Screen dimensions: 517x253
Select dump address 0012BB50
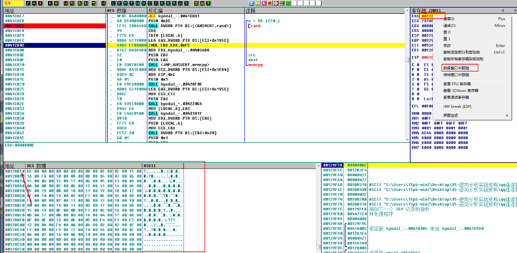(15, 171)
